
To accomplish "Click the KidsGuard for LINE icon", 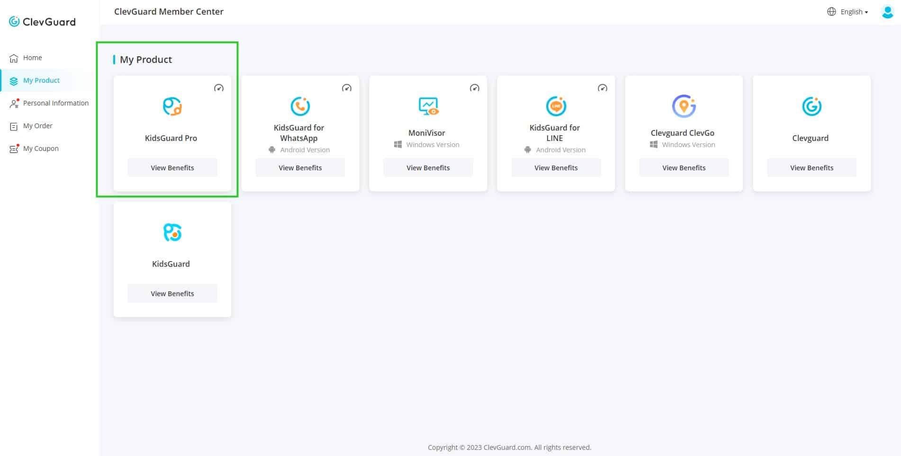I will tap(556, 106).
